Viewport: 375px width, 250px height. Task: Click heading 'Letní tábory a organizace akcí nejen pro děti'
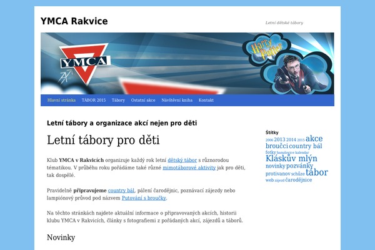pyautogui.click(x=122, y=123)
